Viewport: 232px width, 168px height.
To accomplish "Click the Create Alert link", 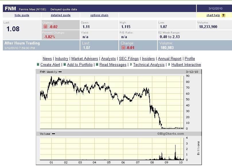I will point(50,65).
